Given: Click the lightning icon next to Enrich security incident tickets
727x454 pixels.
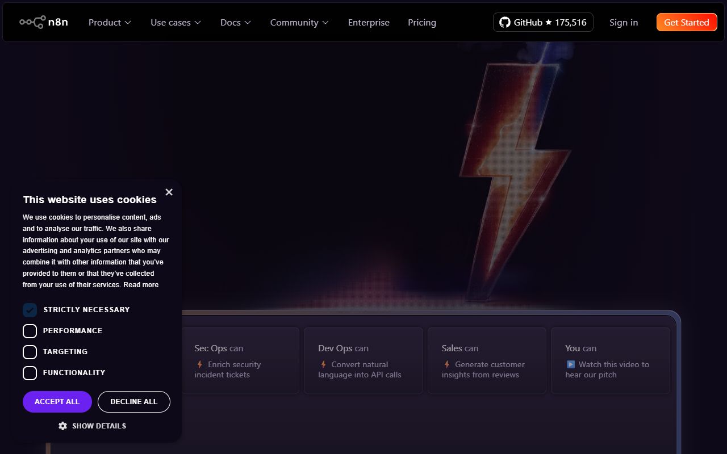Looking at the screenshot, I should [199, 364].
